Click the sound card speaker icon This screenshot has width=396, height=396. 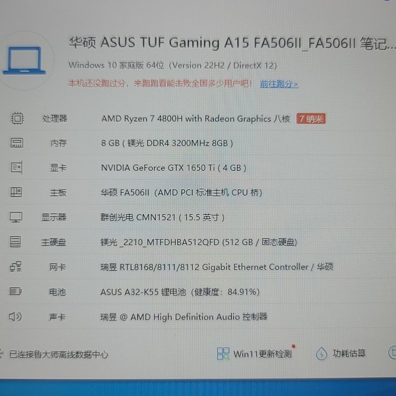pyautogui.click(x=15, y=316)
